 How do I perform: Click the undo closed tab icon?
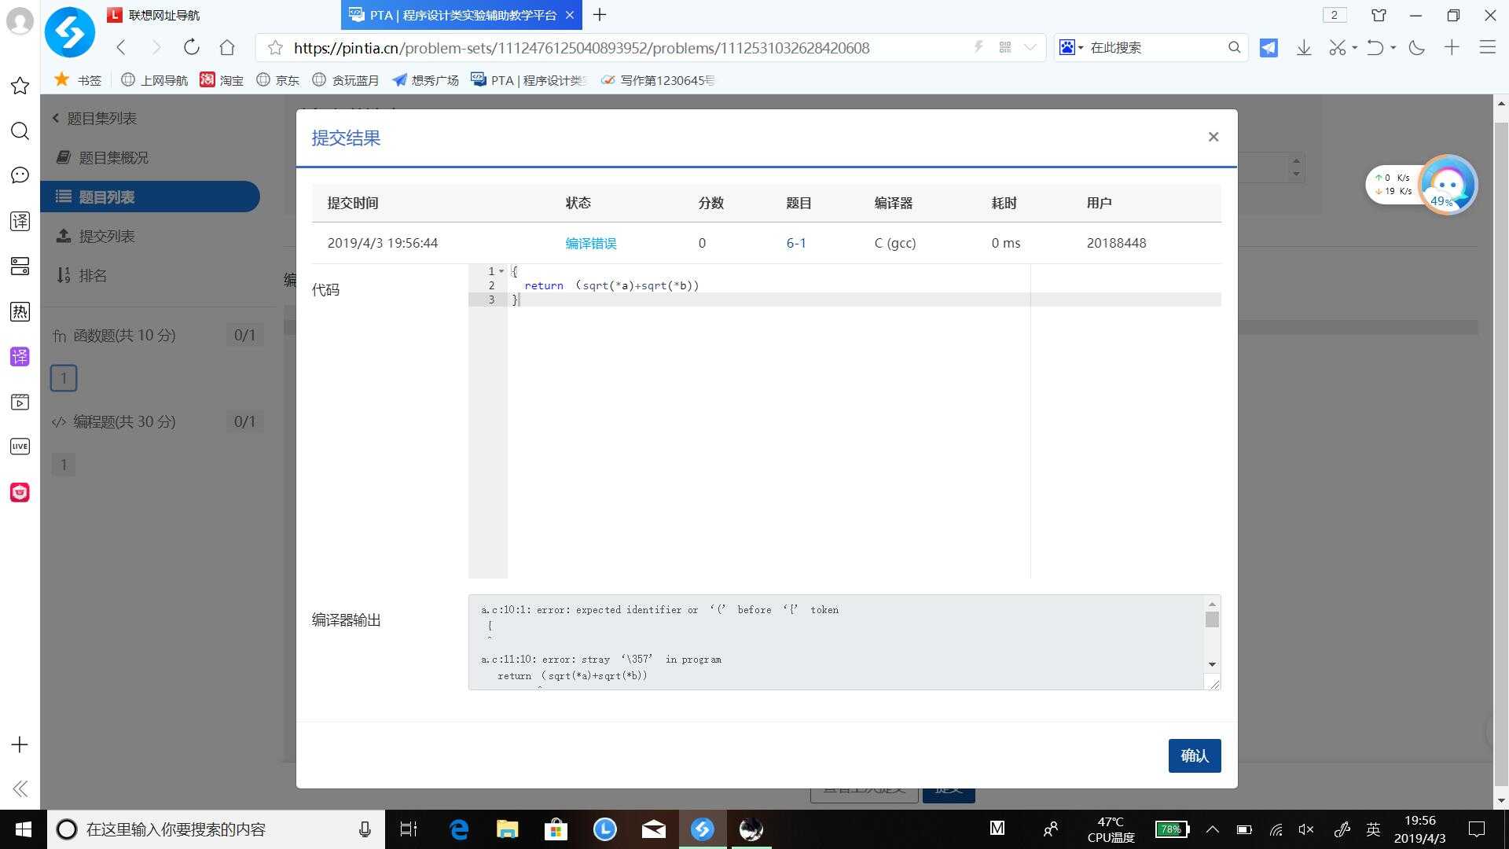click(1375, 48)
